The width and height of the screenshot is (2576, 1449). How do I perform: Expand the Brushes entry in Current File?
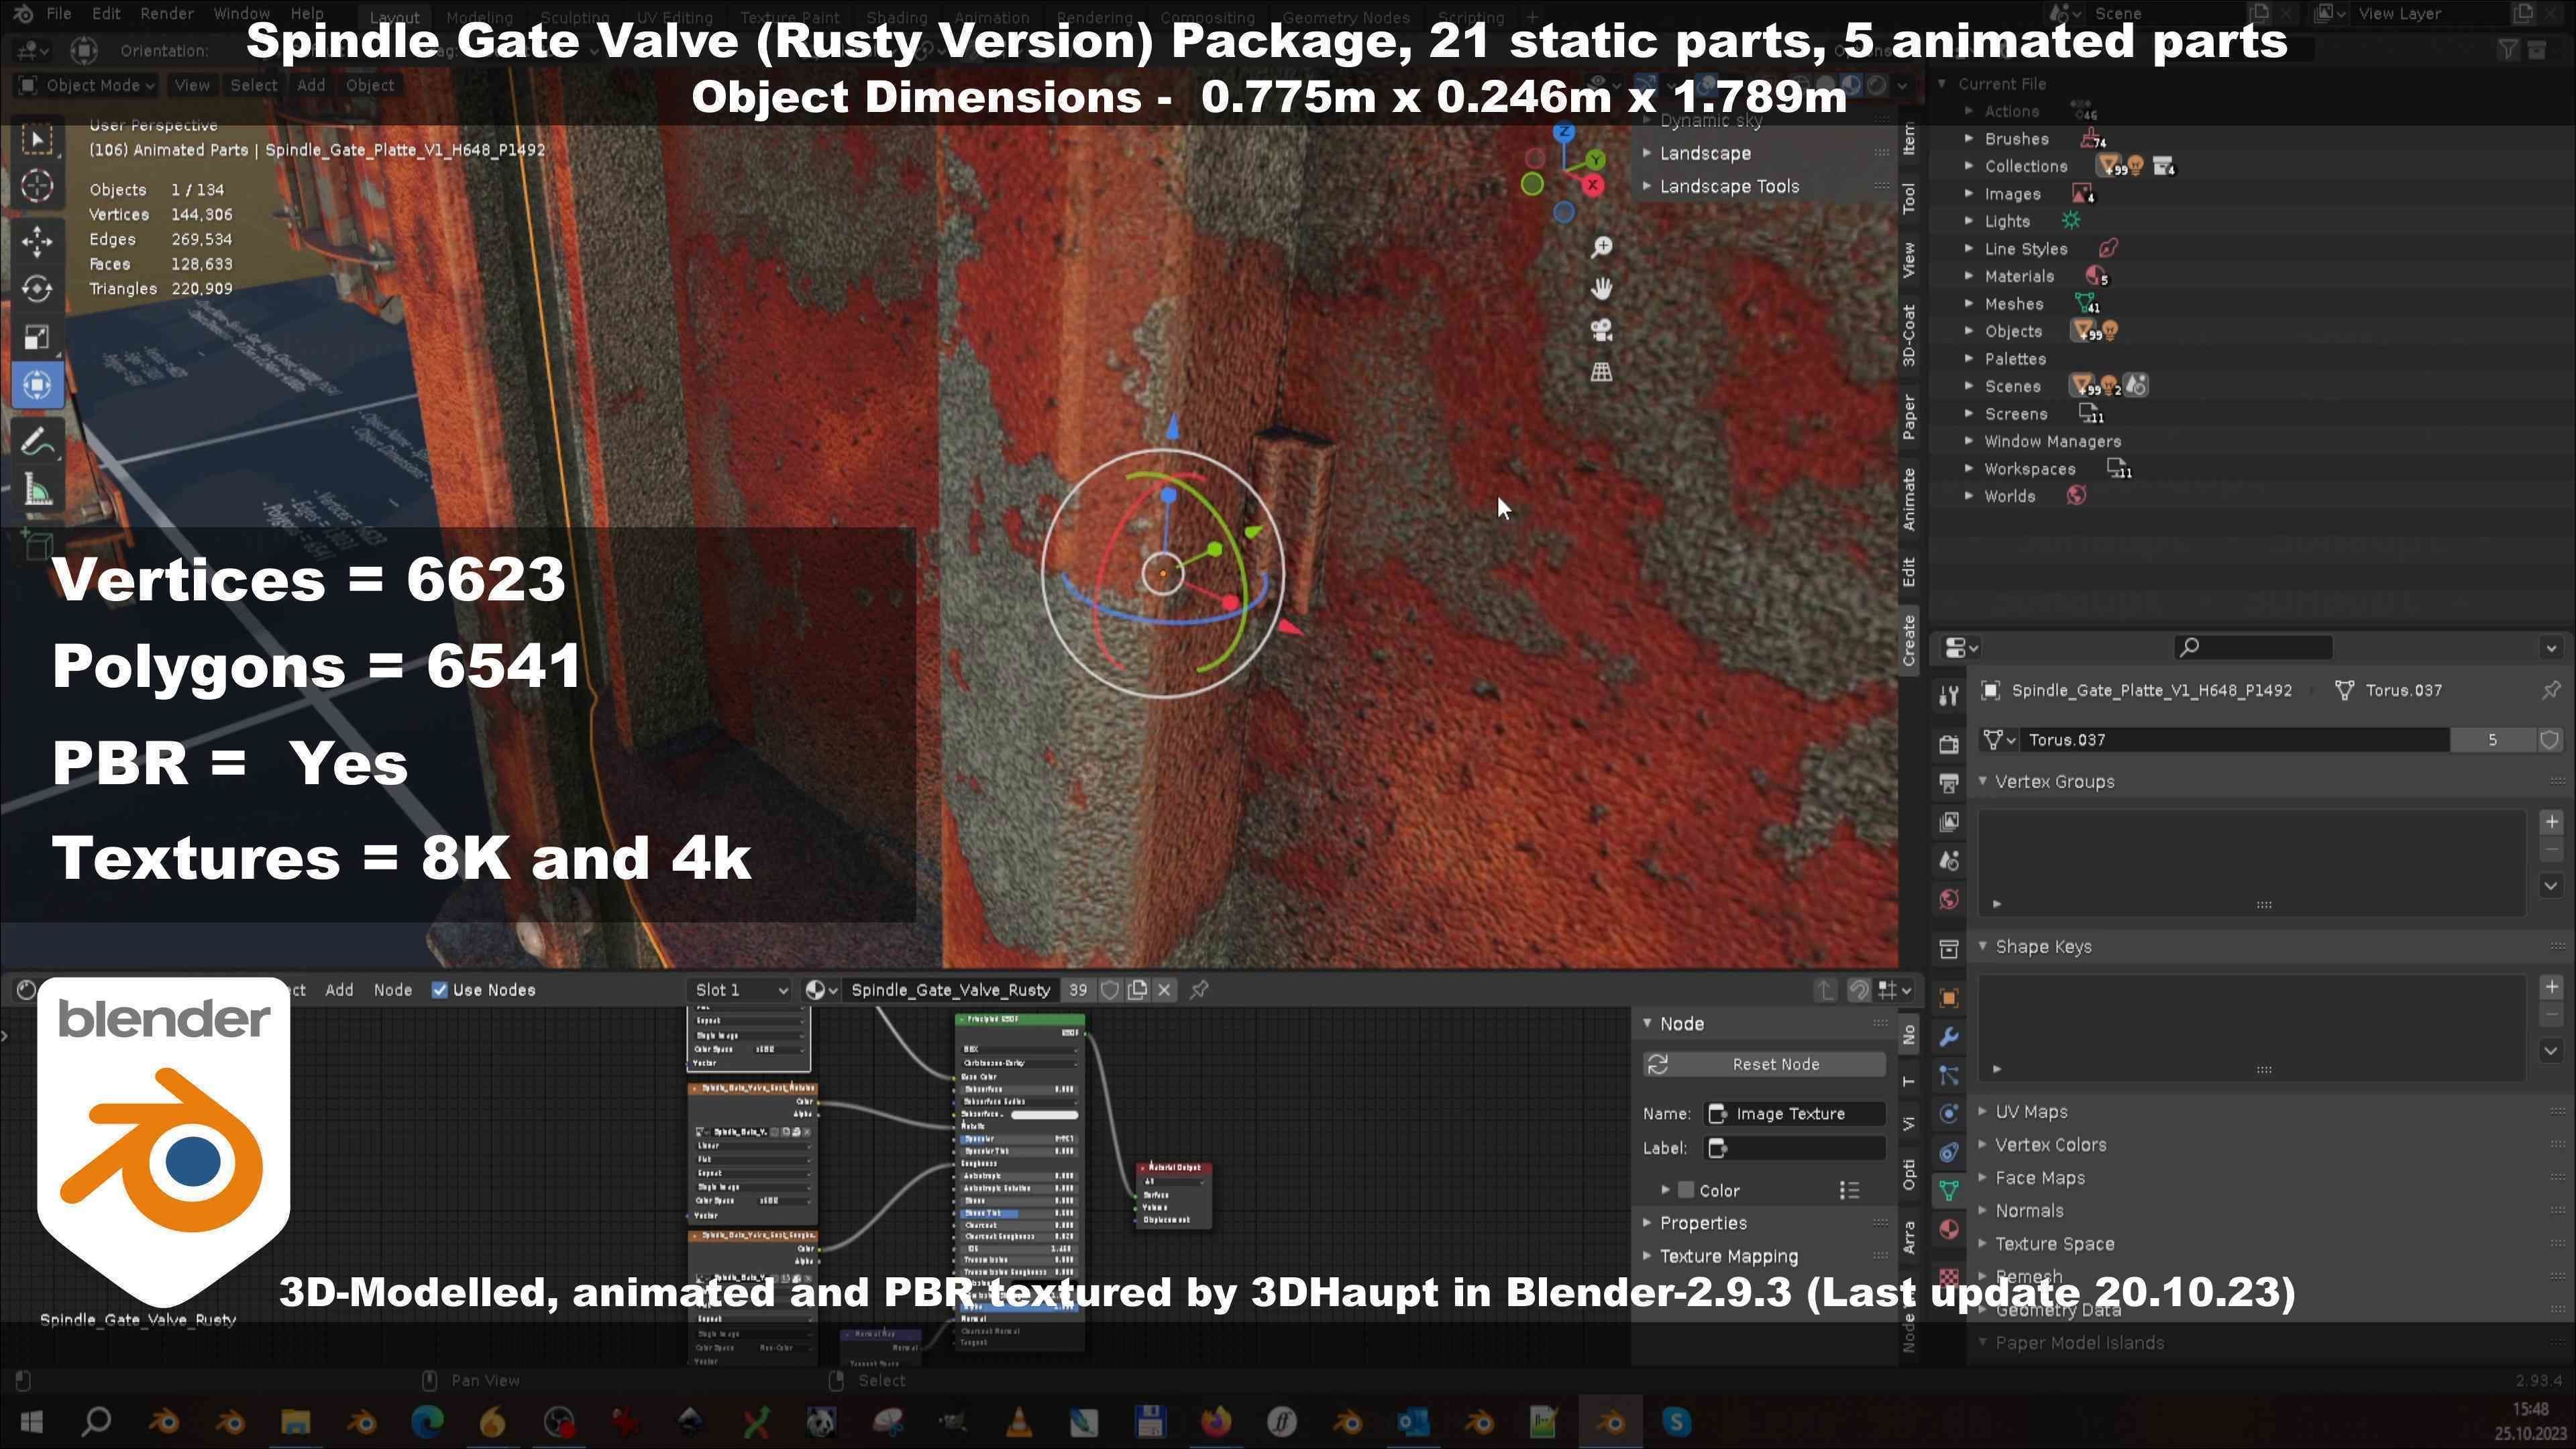pos(1969,139)
